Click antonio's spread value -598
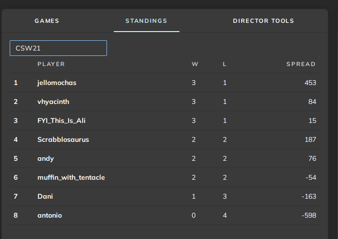 point(309,215)
